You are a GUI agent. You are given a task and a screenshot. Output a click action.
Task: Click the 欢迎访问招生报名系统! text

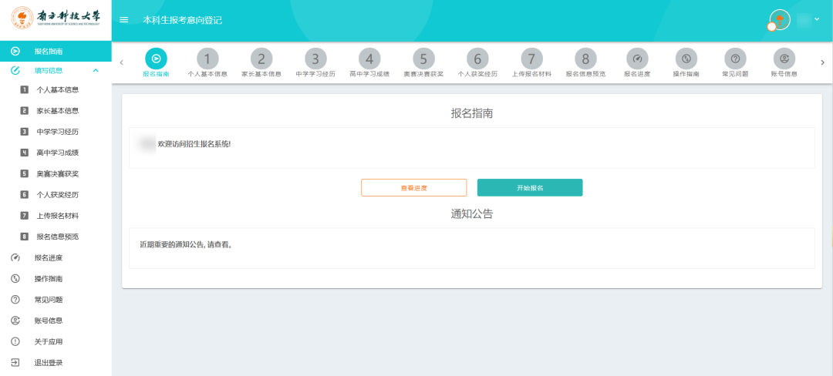pyautogui.click(x=194, y=144)
